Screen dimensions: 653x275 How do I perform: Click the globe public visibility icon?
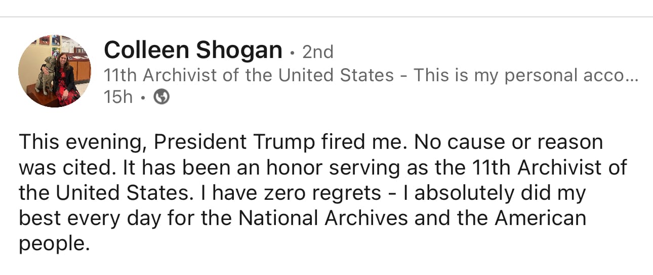pyautogui.click(x=161, y=97)
